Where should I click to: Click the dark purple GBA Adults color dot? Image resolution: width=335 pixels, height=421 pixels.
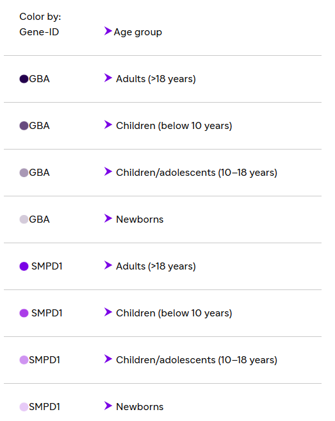(24, 79)
